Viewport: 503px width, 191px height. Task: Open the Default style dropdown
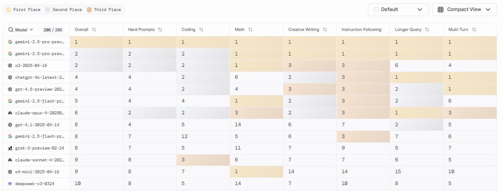click(398, 9)
